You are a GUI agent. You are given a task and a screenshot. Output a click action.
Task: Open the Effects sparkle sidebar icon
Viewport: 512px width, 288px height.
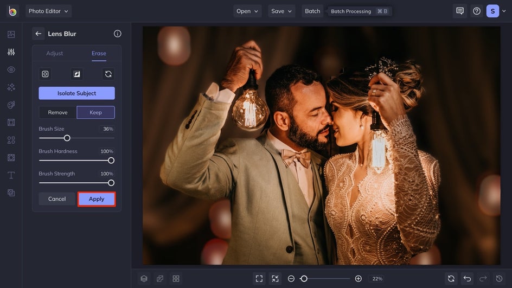pos(11,87)
